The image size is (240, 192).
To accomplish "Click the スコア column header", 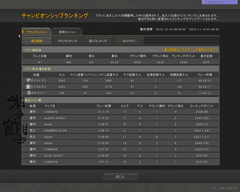I will pos(124,106).
